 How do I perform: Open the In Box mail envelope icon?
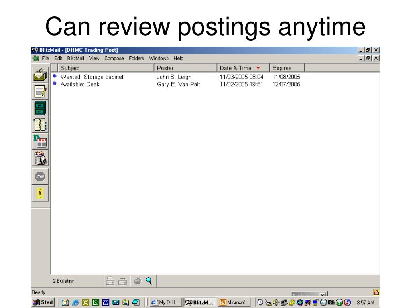[x=40, y=75]
